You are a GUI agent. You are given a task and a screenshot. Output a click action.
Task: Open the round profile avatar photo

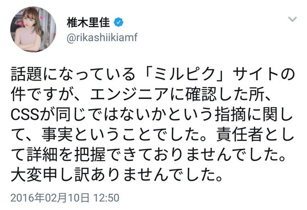(x=33, y=29)
